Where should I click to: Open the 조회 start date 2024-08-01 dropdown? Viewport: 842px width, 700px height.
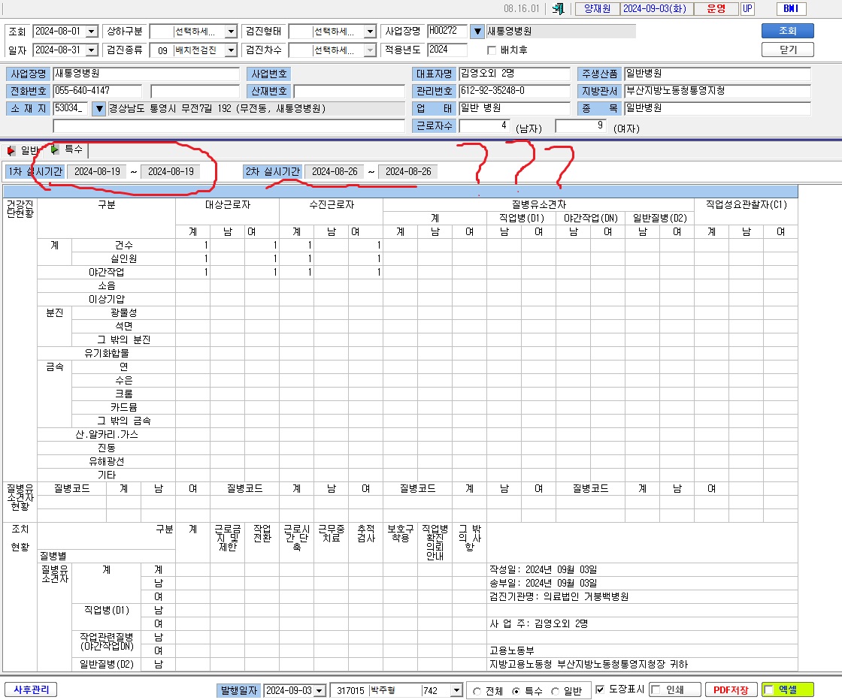pyautogui.click(x=92, y=32)
